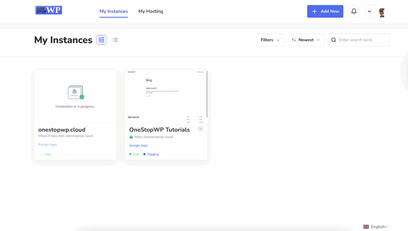Click Live label on onestopwp.cloud card
This screenshot has height=231, width=408.
[48, 154]
